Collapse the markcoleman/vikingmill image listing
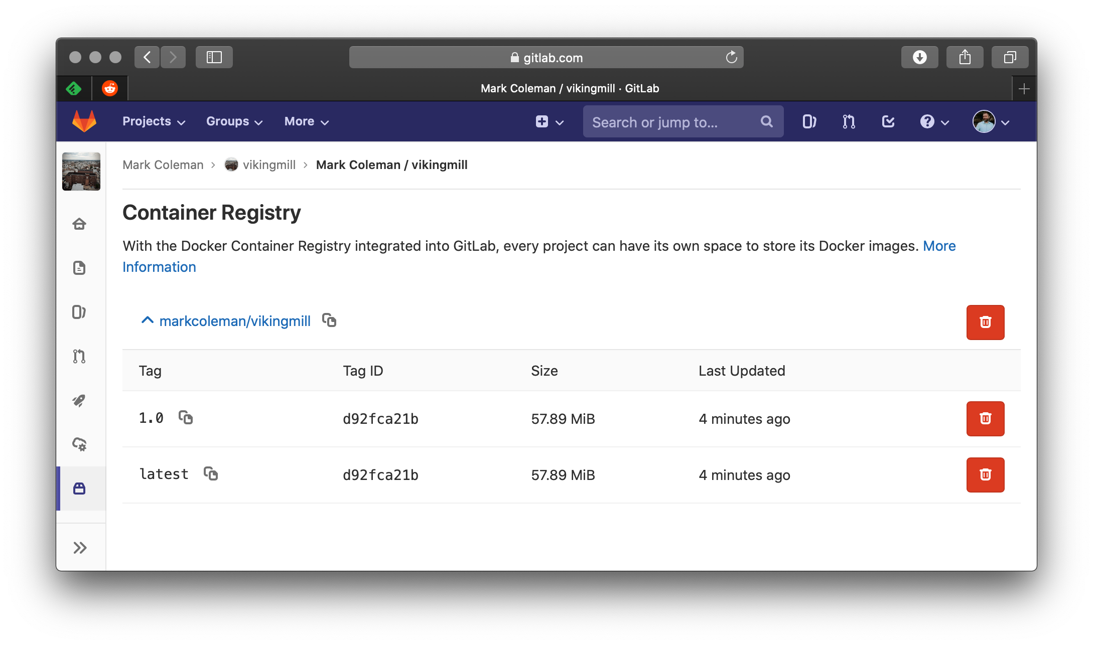Screen dimensions: 1093x645 coord(147,320)
